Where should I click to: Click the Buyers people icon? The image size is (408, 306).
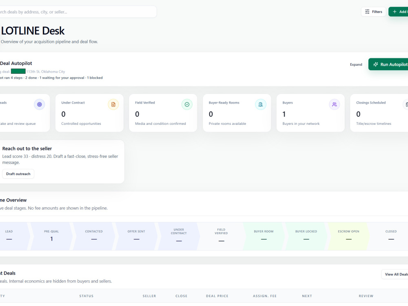tap(335, 104)
